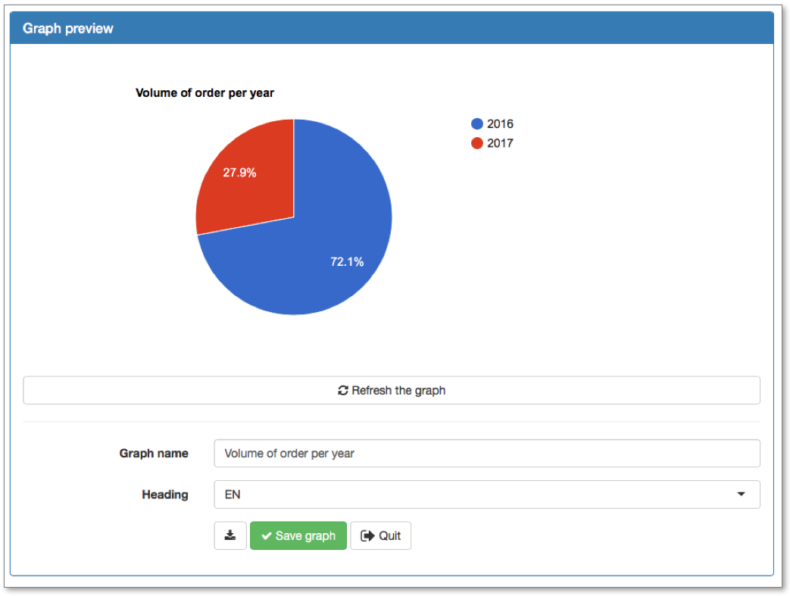Image resolution: width=790 pixels, height=596 pixels.
Task: Click the Refresh the graph button
Action: coord(392,391)
